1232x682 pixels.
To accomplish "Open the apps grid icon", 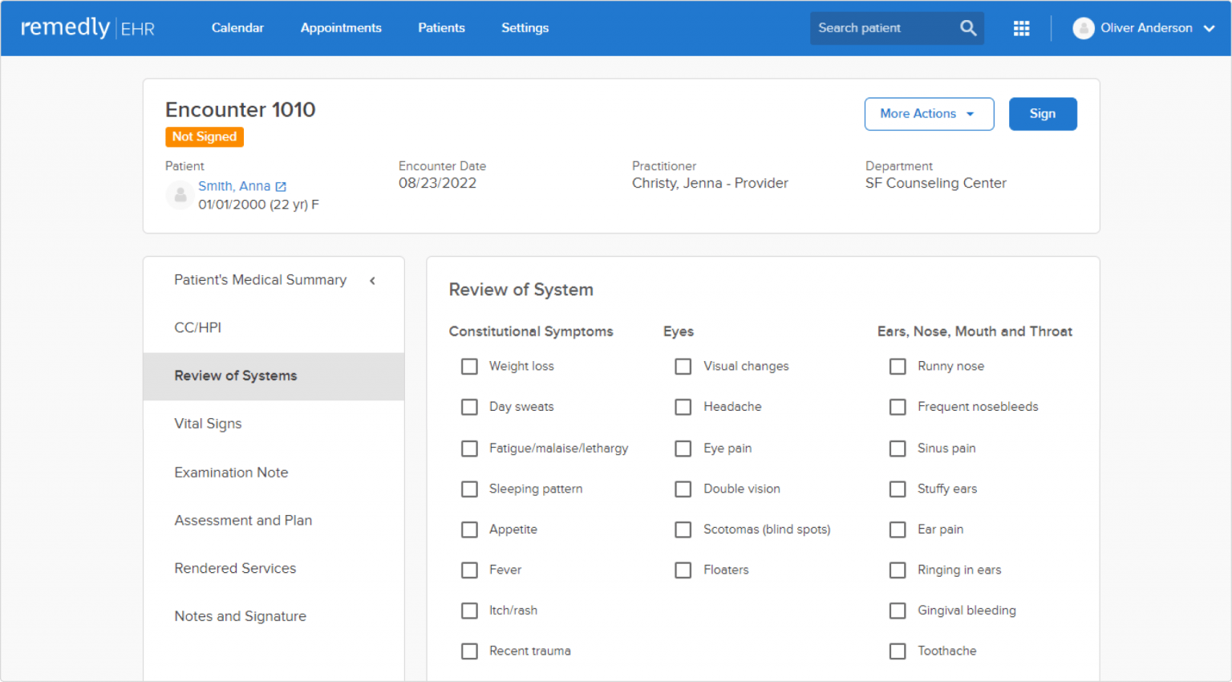I will tap(1021, 28).
